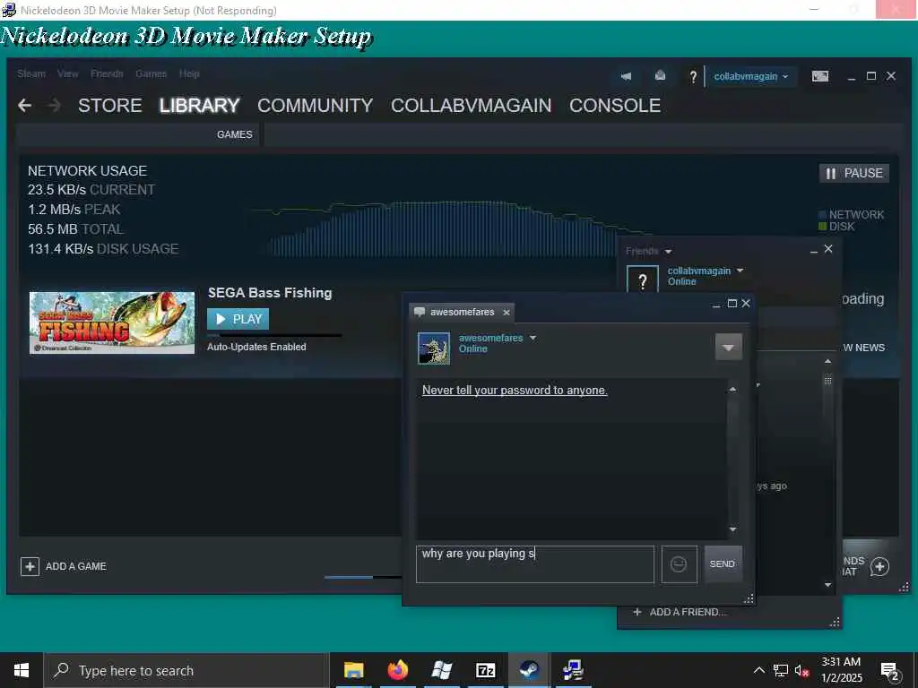Click the muted volume tray icon
The image size is (918, 688).
[x=801, y=670]
